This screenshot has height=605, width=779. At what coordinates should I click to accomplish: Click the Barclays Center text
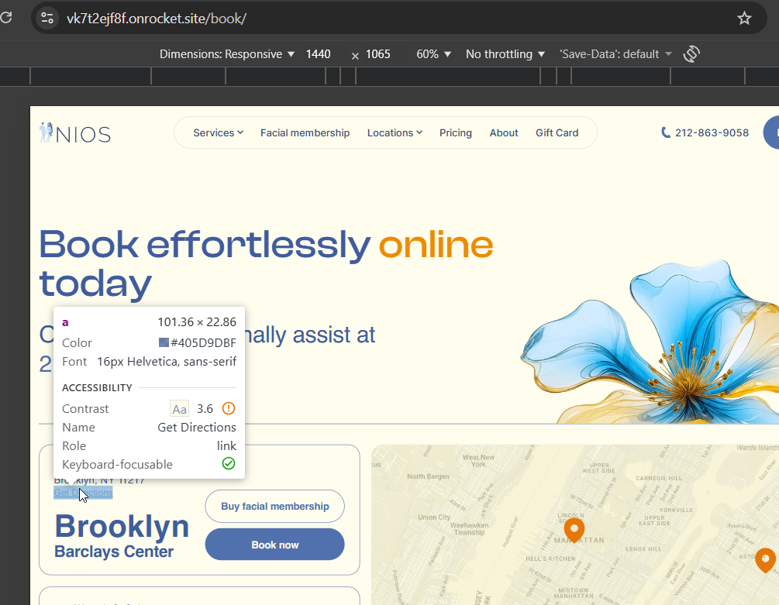coord(114,552)
